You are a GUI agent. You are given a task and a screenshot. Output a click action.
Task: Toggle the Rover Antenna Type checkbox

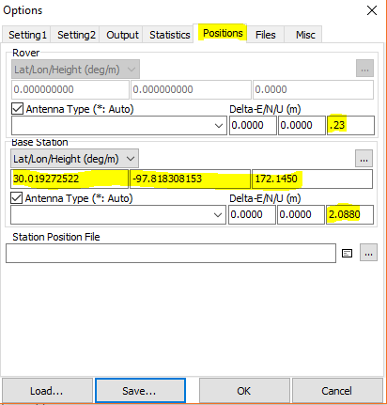coord(17,109)
